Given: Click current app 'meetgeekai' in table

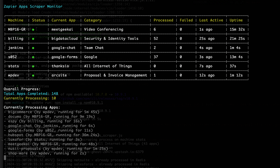Looking at the screenshot, I should click(62, 29).
